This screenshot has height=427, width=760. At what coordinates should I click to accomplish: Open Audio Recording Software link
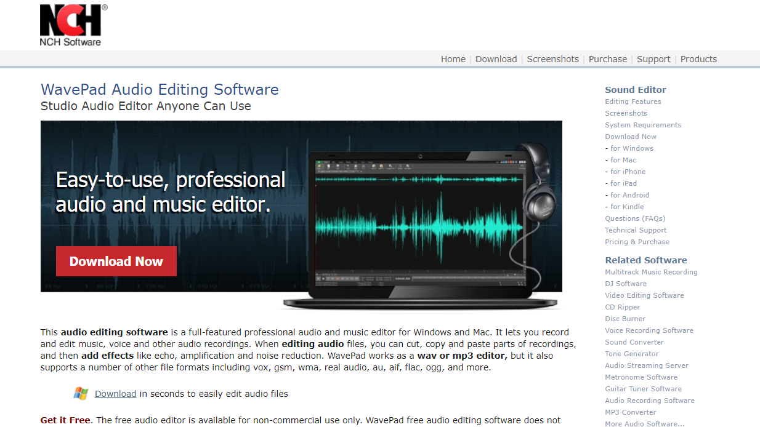coord(650,401)
